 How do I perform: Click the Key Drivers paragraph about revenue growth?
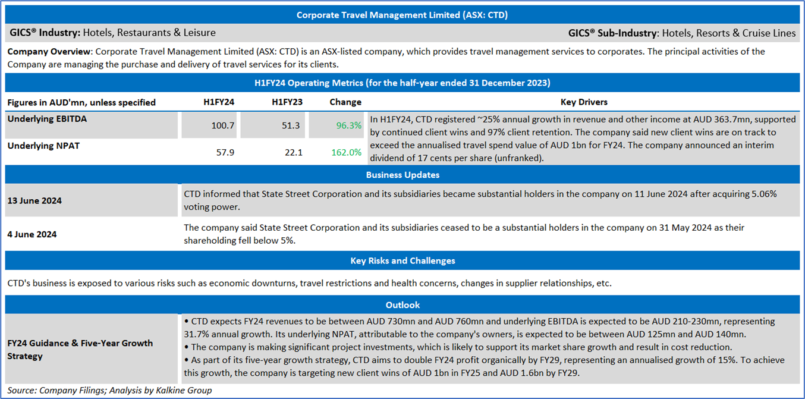(x=583, y=139)
